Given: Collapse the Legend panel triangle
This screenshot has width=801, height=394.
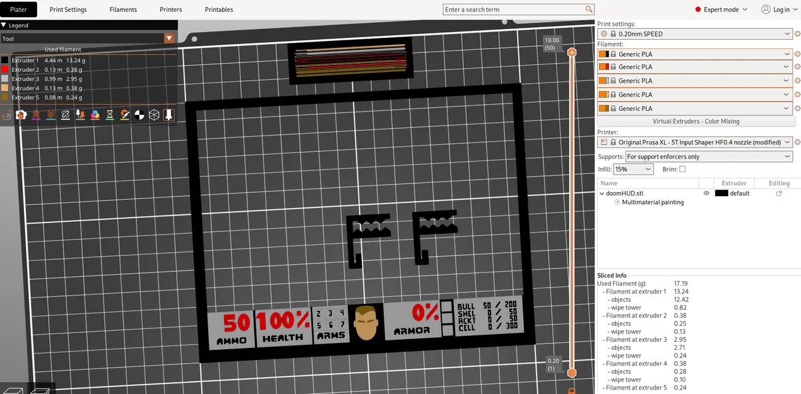Looking at the screenshot, I should [4, 25].
